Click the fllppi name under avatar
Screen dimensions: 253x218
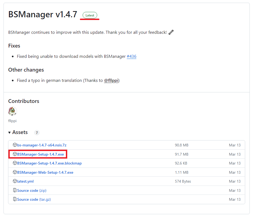(x=12, y=121)
